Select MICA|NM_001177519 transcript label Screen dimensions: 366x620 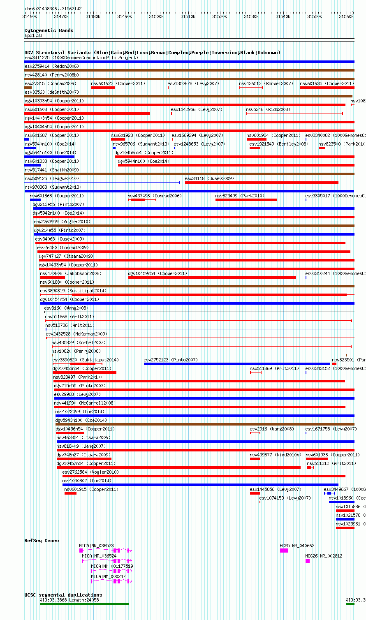coord(112,566)
